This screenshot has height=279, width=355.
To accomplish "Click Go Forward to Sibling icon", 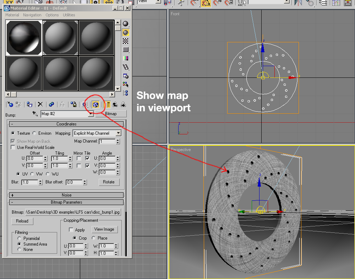I will [x=124, y=104].
